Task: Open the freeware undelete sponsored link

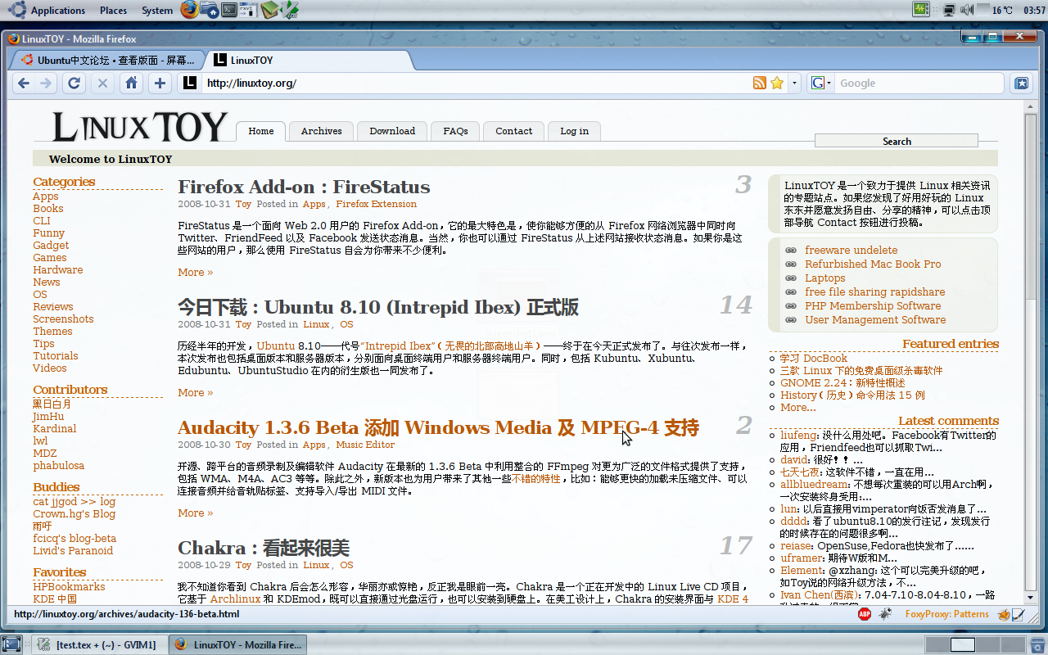Action: 851,250
